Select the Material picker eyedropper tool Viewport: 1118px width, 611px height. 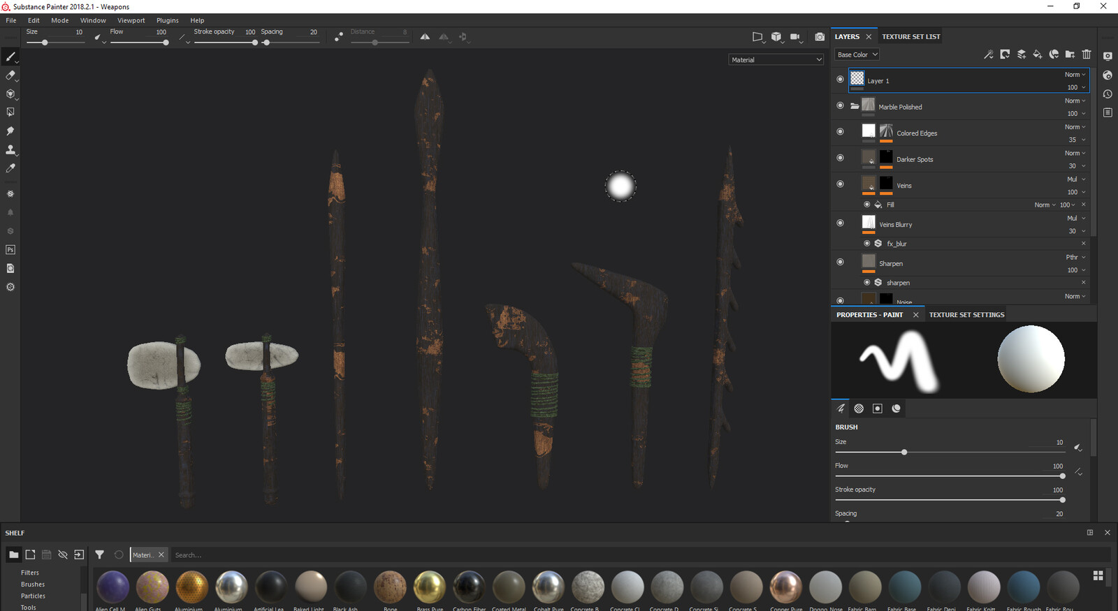[x=10, y=168]
